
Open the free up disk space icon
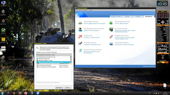[80, 30]
